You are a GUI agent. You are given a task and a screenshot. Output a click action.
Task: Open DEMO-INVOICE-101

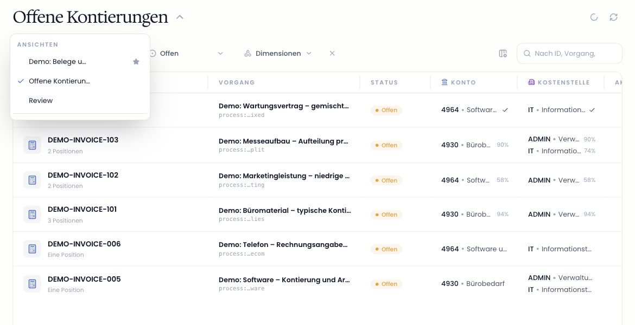(82, 210)
